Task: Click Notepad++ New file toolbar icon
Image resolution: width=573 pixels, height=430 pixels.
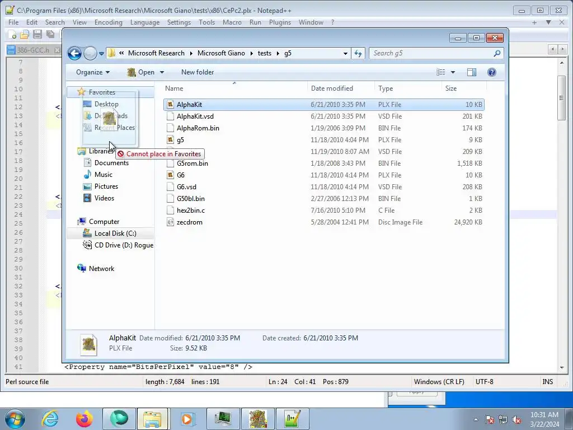Action: (12, 35)
